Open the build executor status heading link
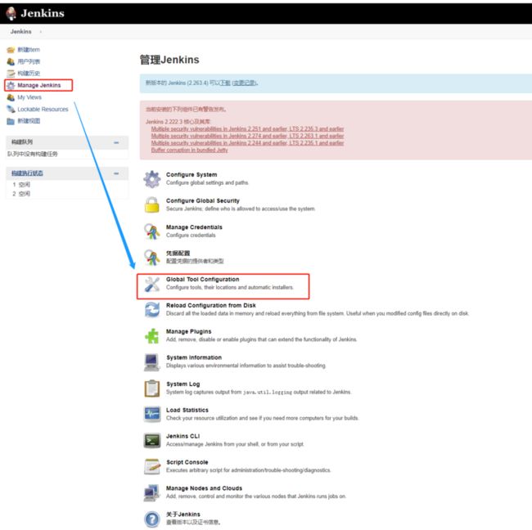Image resolution: width=532 pixels, height=530 pixels. click(27, 173)
